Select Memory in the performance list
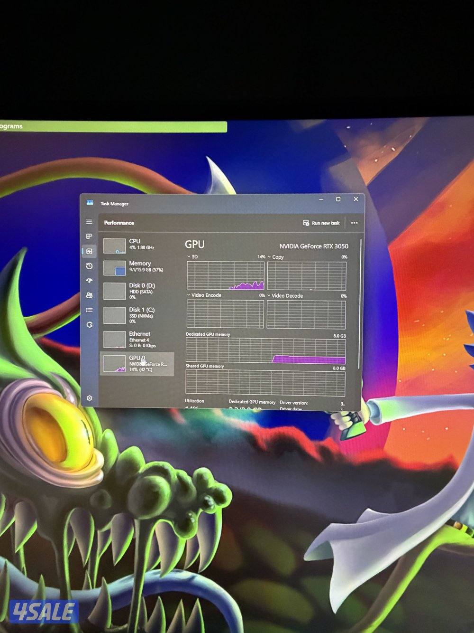The width and height of the screenshot is (474, 633). (137, 267)
